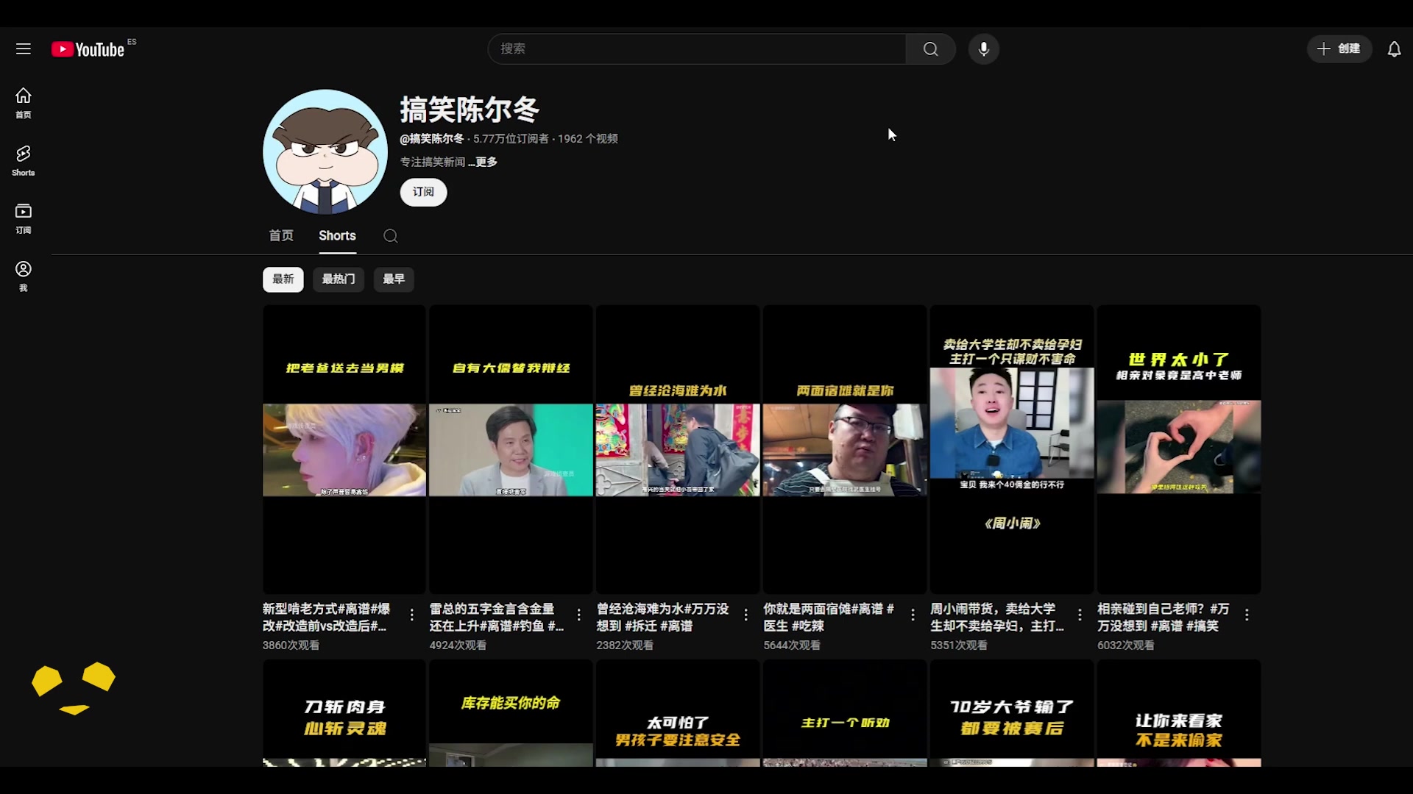The height and width of the screenshot is (794, 1413).
Task: Open options for 周小闹带货 short
Action: [x=1080, y=615]
